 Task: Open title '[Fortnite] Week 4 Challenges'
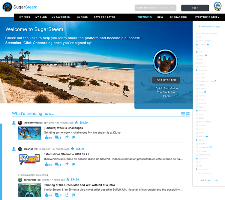pos(63,128)
